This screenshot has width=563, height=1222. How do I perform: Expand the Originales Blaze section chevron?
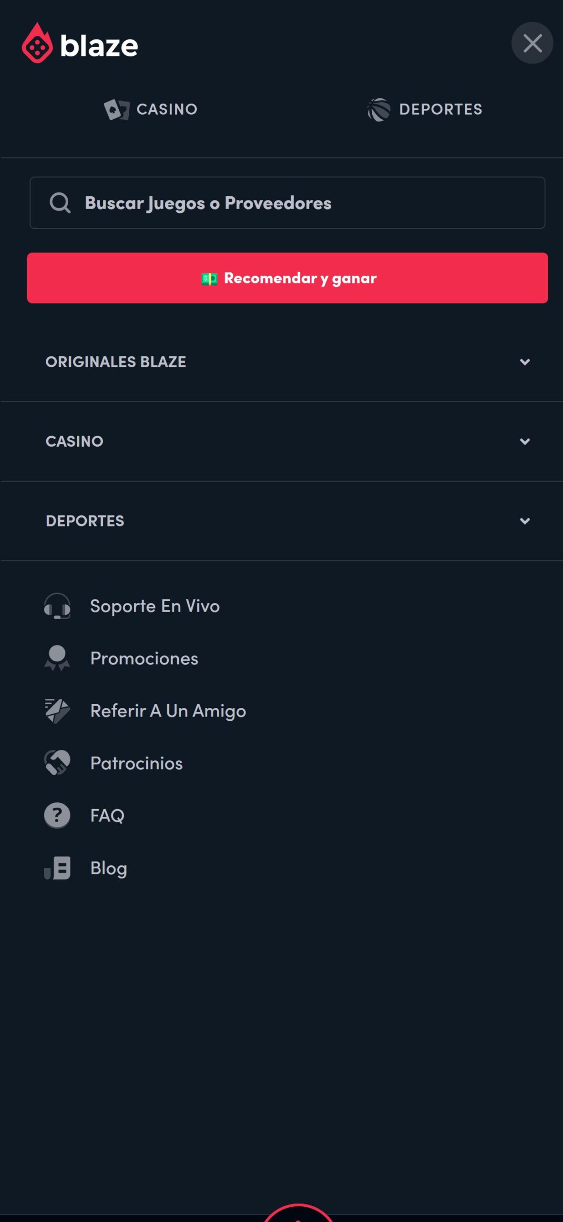click(x=525, y=362)
